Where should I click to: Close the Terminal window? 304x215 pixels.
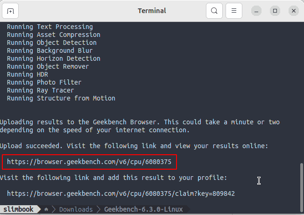[293, 11]
